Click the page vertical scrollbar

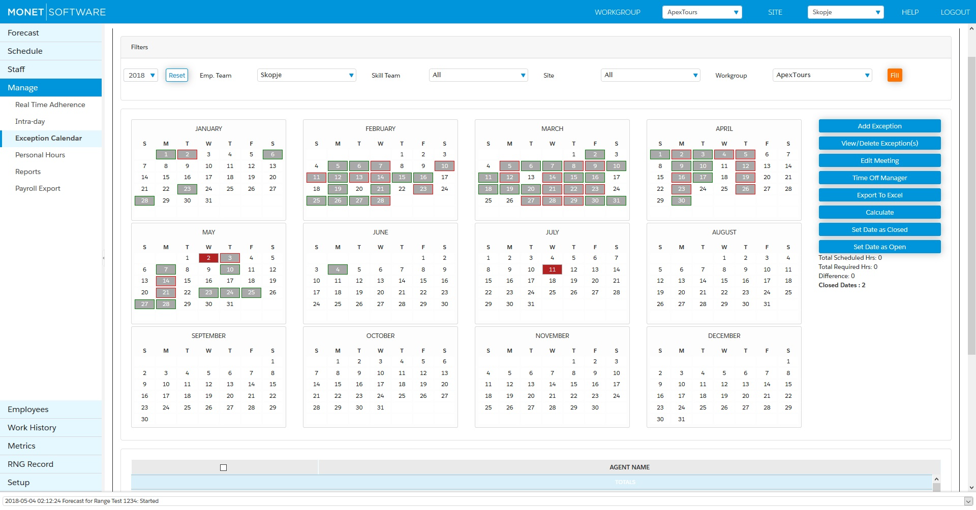[x=971, y=203]
